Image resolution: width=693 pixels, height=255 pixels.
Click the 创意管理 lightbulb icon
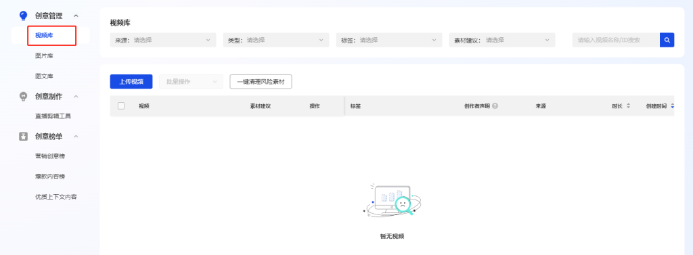[23, 16]
